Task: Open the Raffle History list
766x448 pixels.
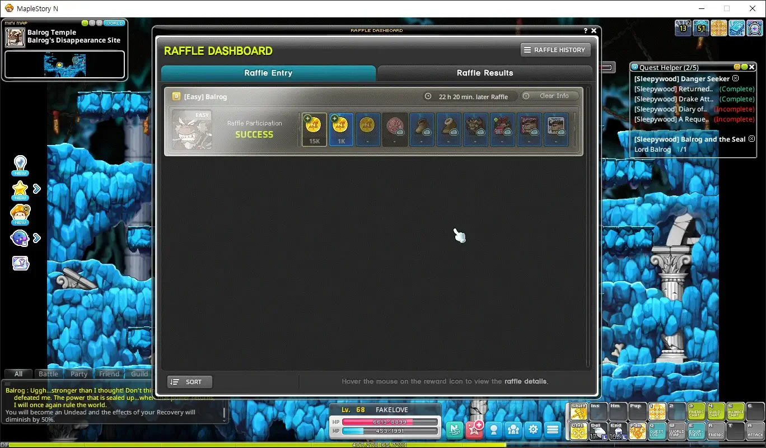Action: 555,50
